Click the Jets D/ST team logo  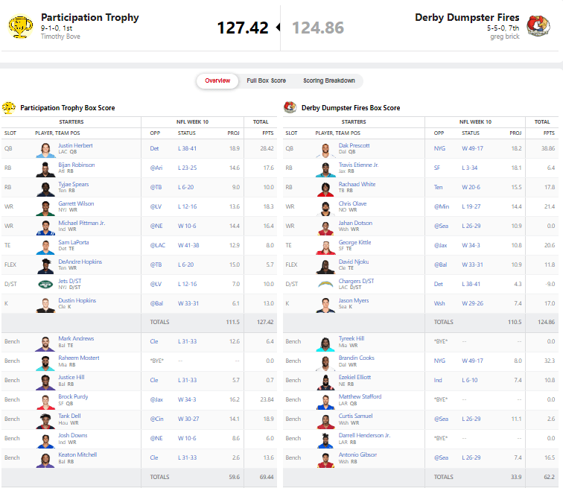pyautogui.click(x=46, y=284)
